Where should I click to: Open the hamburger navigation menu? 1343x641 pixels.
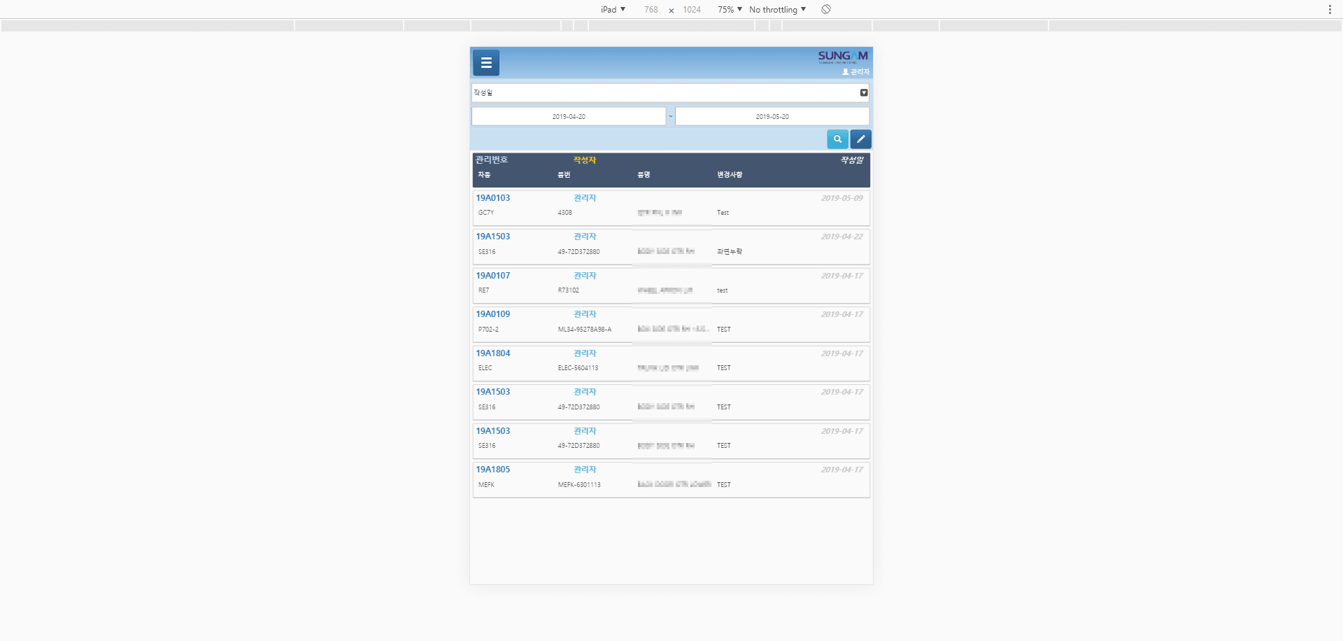pyautogui.click(x=485, y=62)
